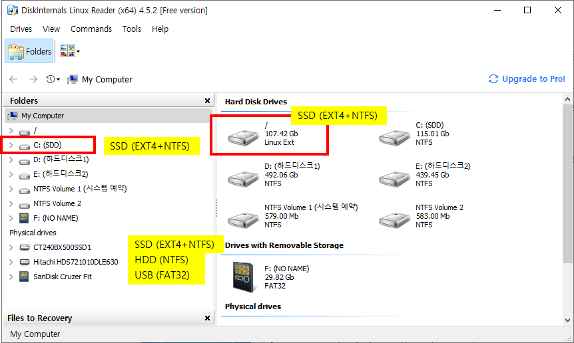Expand the C: (SDD) tree node
The image size is (574, 343).
(x=11, y=146)
